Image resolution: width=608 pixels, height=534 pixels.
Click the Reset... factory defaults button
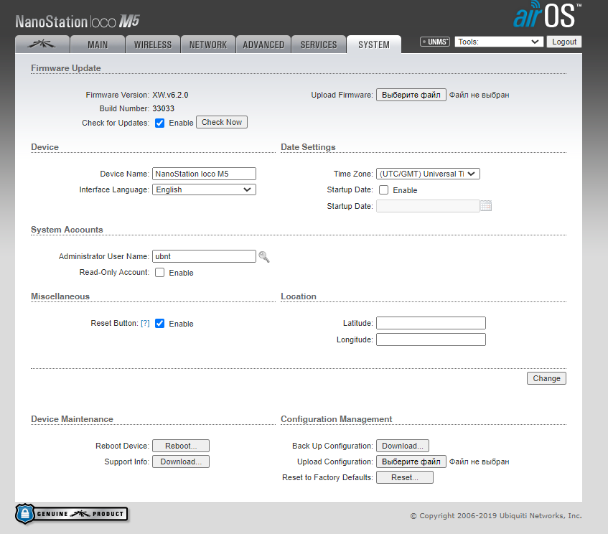click(405, 478)
